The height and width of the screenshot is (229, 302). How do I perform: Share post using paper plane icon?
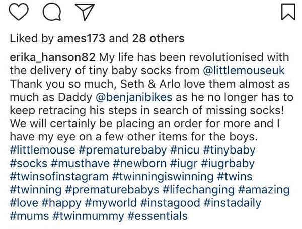(83, 12)
